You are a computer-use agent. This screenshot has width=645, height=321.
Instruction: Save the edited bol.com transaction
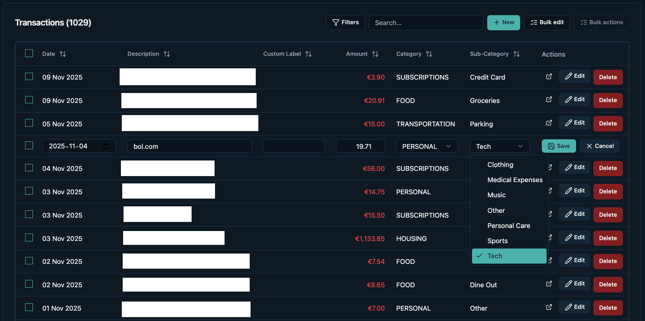(x=559, y=146)
